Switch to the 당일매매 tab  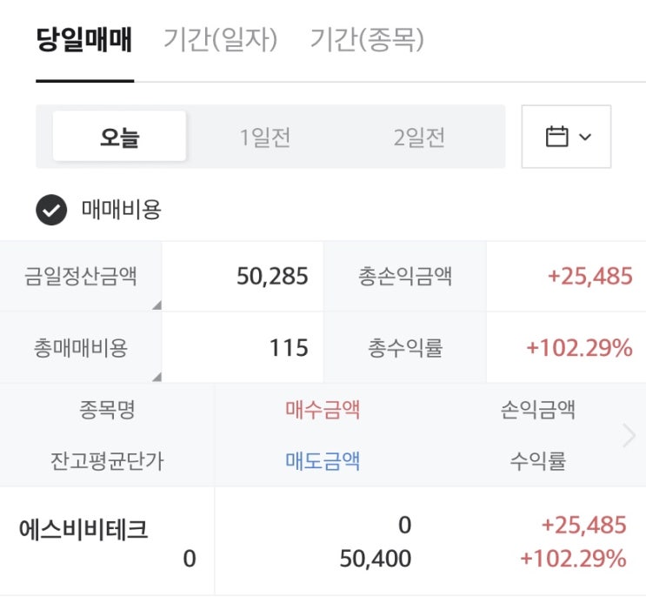84,40
